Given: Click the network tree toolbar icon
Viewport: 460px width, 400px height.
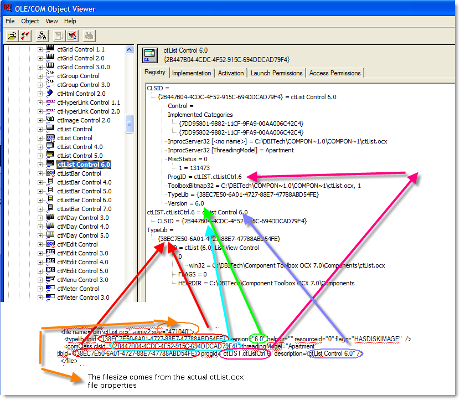Looking at the screenshot, I should click(x=42, y=36).
